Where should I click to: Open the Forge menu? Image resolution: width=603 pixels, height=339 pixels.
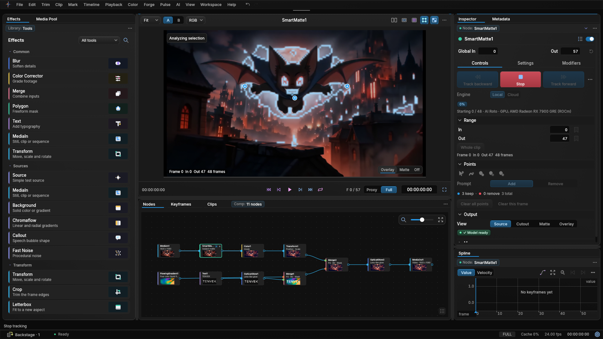(149, 5)
